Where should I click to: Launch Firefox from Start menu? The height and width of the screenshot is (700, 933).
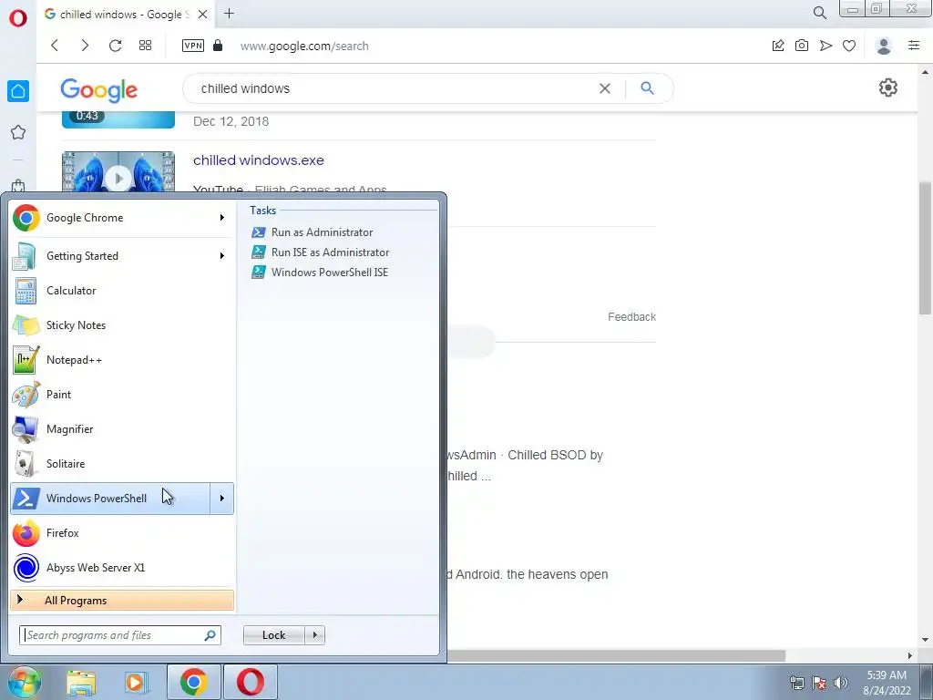pos(122,532)
